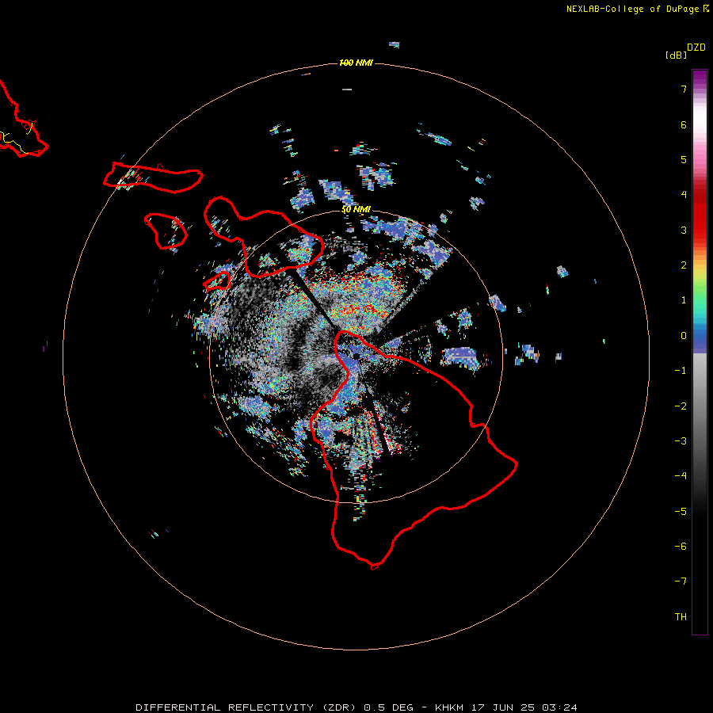Click the -3 value on the scale
713x713 pixels.
[x=681, y=441]
